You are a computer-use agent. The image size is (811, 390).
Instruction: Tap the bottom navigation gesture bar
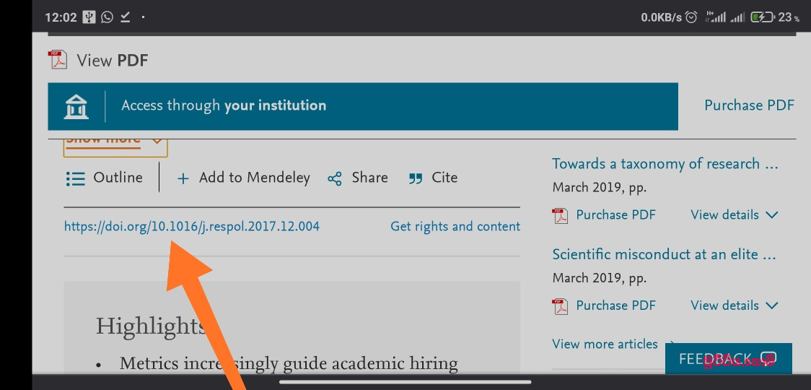pos(405,382)
